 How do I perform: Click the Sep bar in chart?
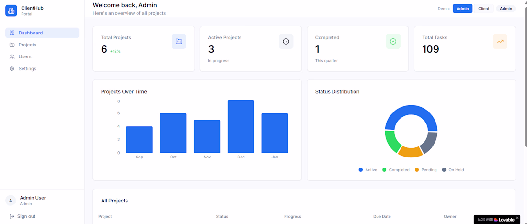tap(139, 140)
